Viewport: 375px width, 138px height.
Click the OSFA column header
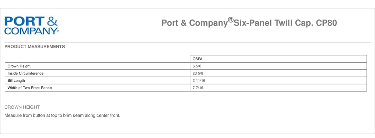[197, 59]
